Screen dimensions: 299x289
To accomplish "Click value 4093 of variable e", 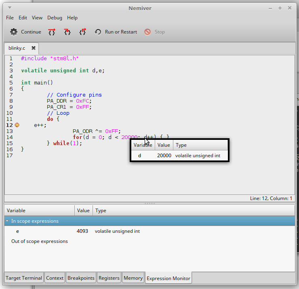I will pyautogui.click(x=82, y=231).
